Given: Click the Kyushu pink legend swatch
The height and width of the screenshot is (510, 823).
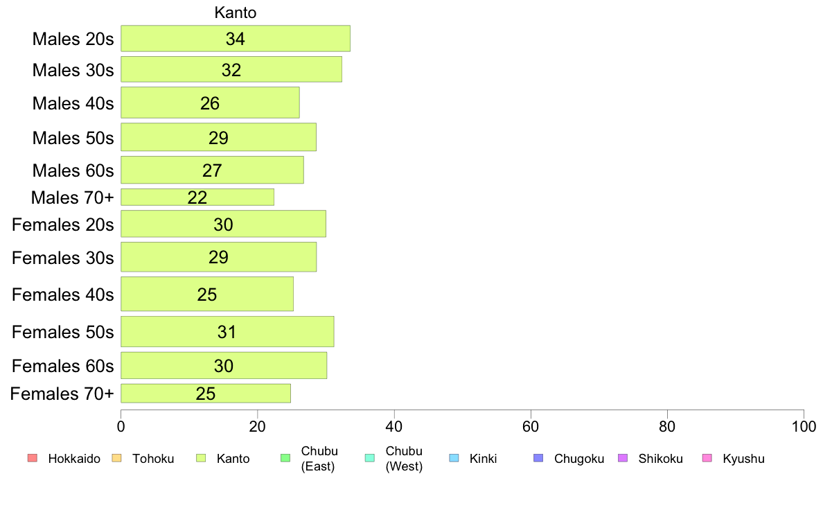Looking at the screenshot, I should (707, 458).
